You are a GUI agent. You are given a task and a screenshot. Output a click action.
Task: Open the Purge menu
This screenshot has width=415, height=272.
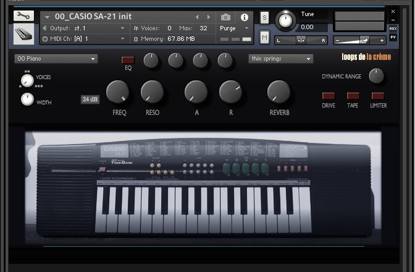coord(234,28)
